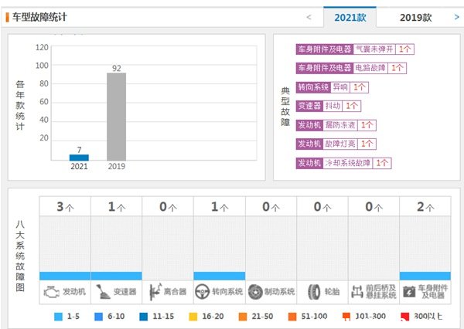Click the brake (制动系统) disc icon
The height and width of the screenshot is (329, 464).
tap(255, 292)
